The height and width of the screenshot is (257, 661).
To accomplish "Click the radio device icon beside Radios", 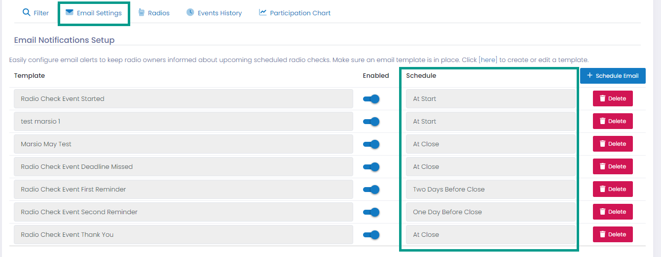I will pos(142,12).
